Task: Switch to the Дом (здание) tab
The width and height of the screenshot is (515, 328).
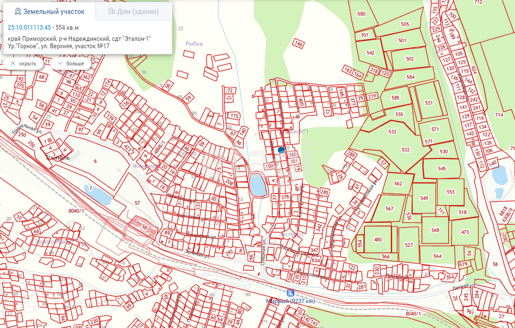Action: point(134,12)
